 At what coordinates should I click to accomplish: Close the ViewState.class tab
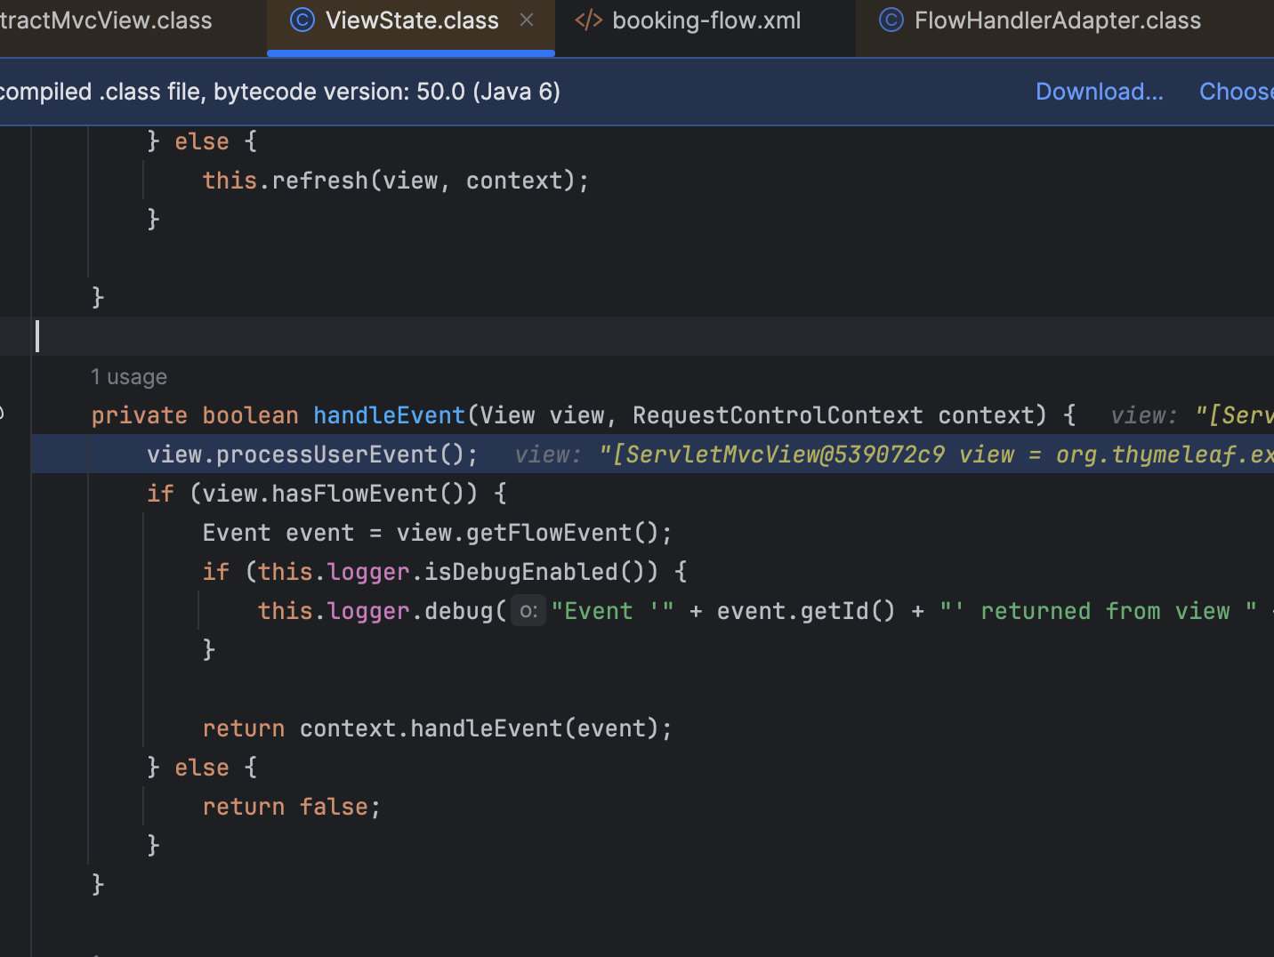[527, 20]
